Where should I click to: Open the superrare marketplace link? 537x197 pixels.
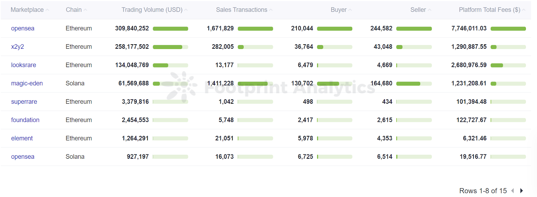24,101
